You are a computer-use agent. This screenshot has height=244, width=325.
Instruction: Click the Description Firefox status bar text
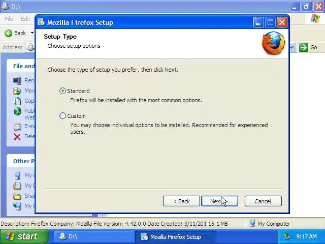tap(103, 224)
